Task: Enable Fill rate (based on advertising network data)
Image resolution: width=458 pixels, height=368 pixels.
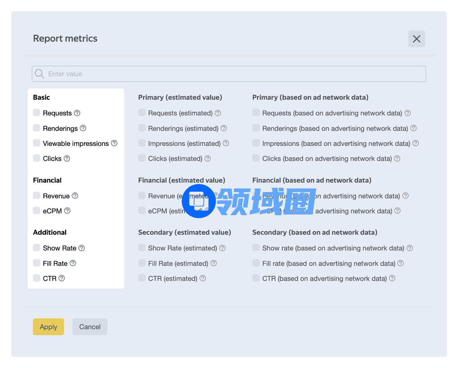Action: point(256,263)
